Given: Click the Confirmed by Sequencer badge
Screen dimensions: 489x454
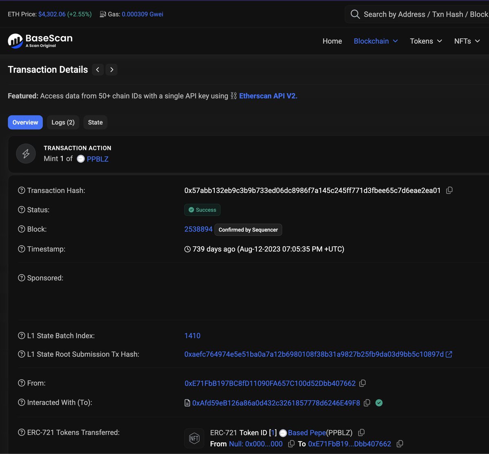Looking at the screenshot, I should click(248, 230).
